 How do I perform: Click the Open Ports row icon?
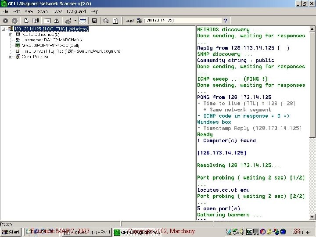[18, 57]
